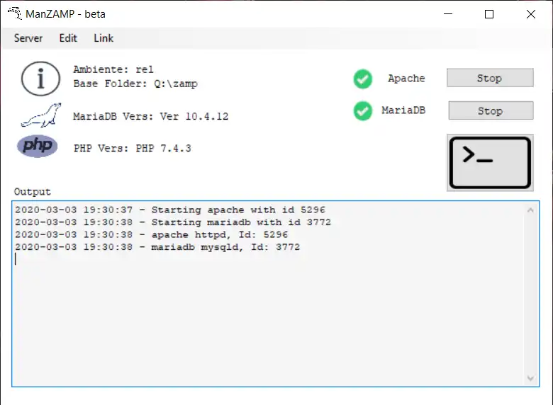Select the 'Ambiente: rel' text
553x405 pixels.
coord(113,69)
